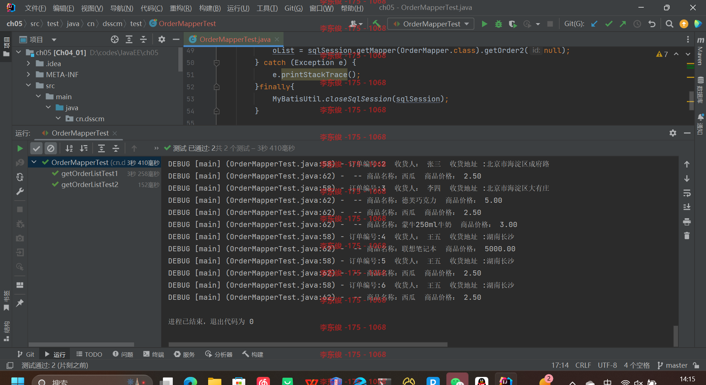Image resolution: width=706 pixels, height=385 pixels.
Task: Click the console vertical scrollbar thumb
Action: [675, 336]
